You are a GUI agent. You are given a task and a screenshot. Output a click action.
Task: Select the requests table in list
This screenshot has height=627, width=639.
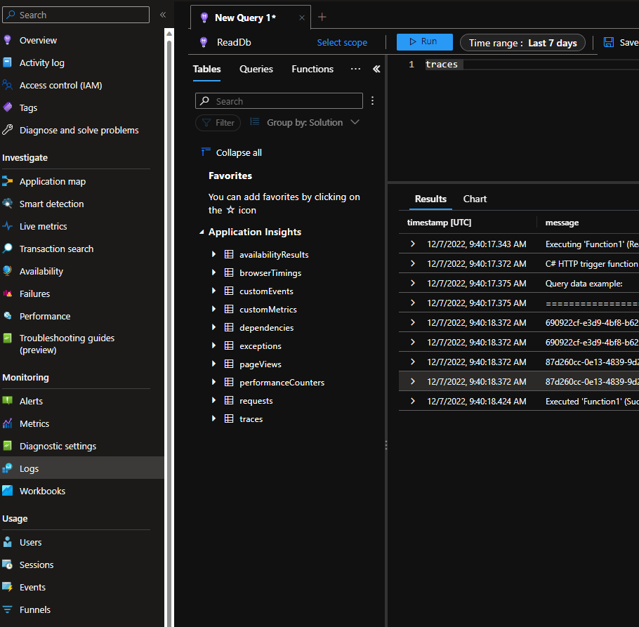(256, 400)
